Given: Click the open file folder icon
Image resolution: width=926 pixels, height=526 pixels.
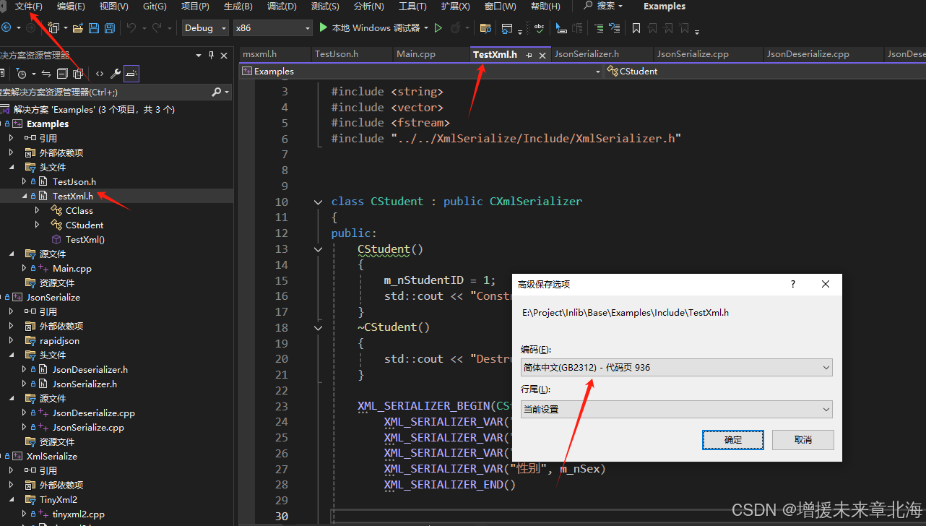Looking at the screenshot, I should (78, 27).
